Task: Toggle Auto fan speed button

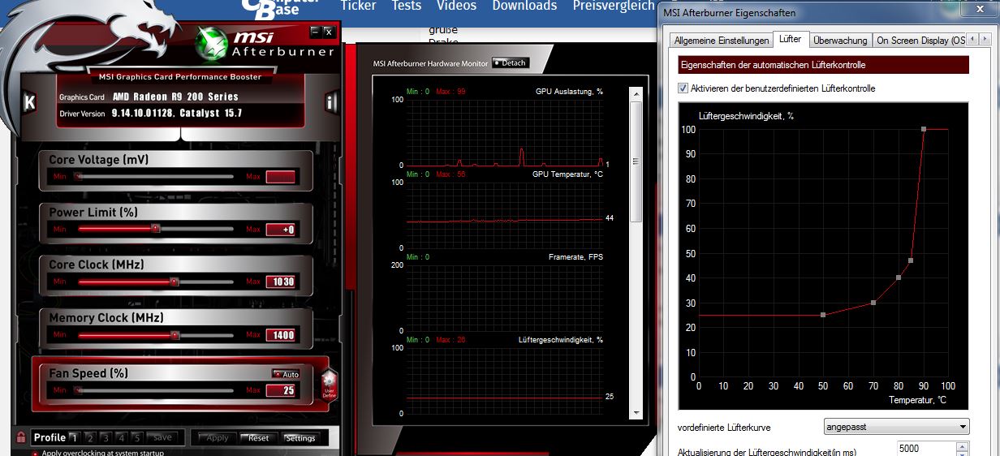Action: pos(286,374)
